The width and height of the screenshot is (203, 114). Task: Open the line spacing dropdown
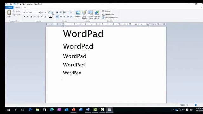click(70, 12)
